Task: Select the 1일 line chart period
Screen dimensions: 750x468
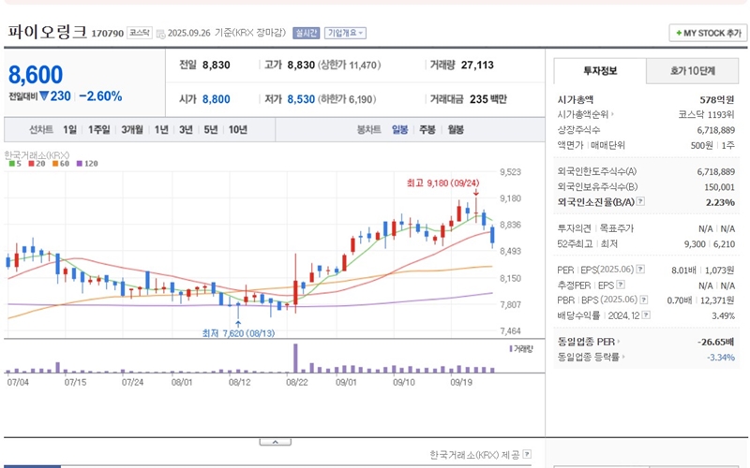Action: click(x=69, y=130)
